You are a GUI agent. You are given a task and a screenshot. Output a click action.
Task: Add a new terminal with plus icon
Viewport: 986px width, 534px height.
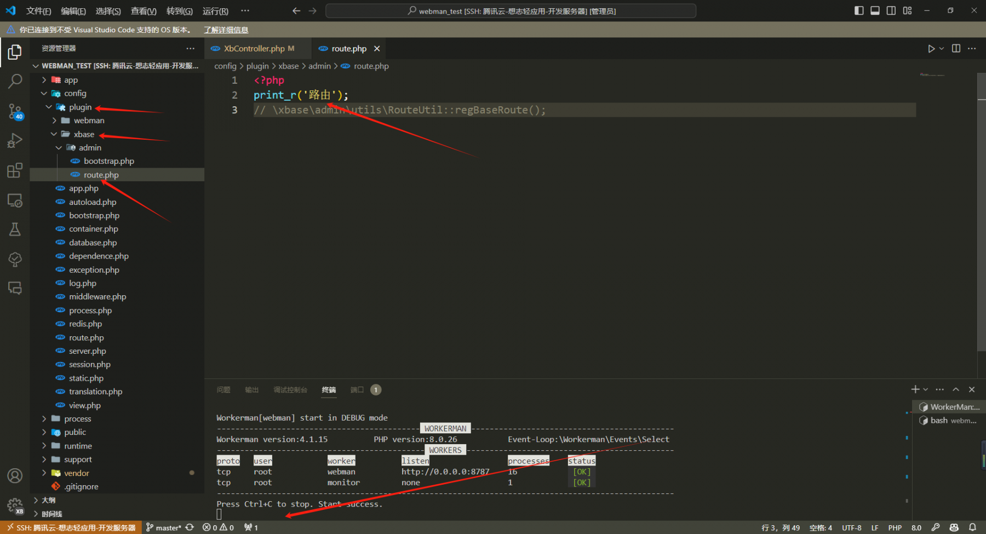[x=915, y=389]
